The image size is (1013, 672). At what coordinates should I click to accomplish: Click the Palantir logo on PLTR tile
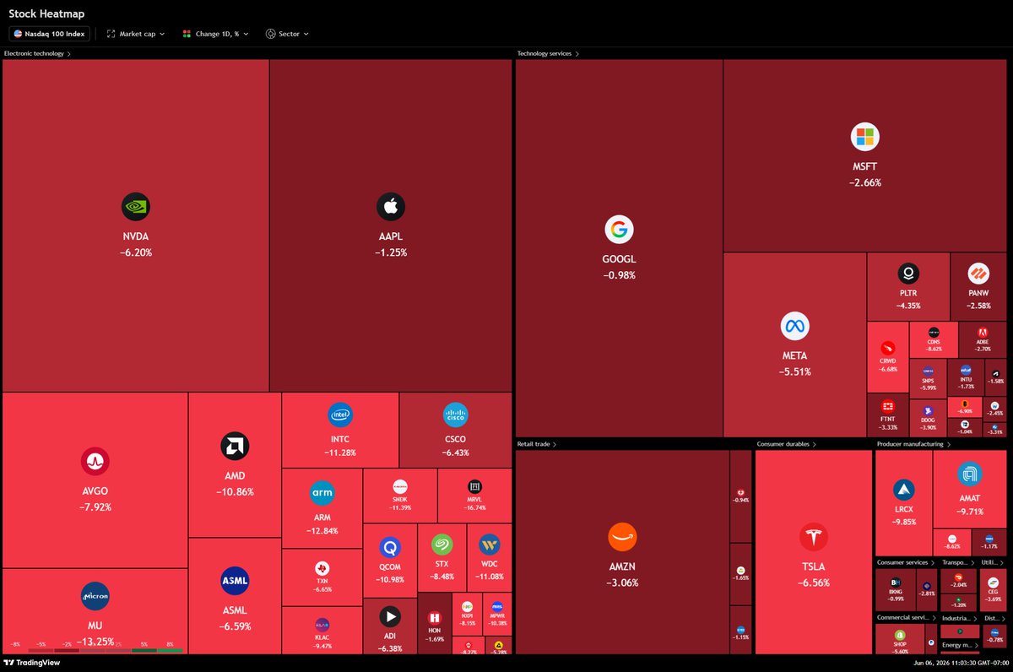pyautogui.click(x=908, y=274)
